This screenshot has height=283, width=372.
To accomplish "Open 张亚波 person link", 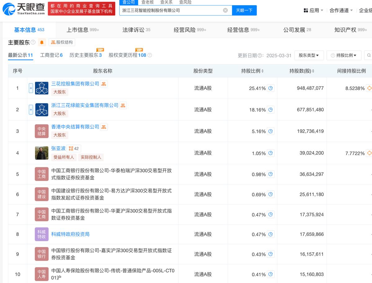I will 58,148.
